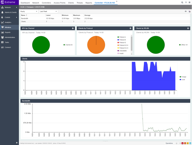Click the Protocol B legend entry
This screenshot has height=145, width=192.
(121, 40)
